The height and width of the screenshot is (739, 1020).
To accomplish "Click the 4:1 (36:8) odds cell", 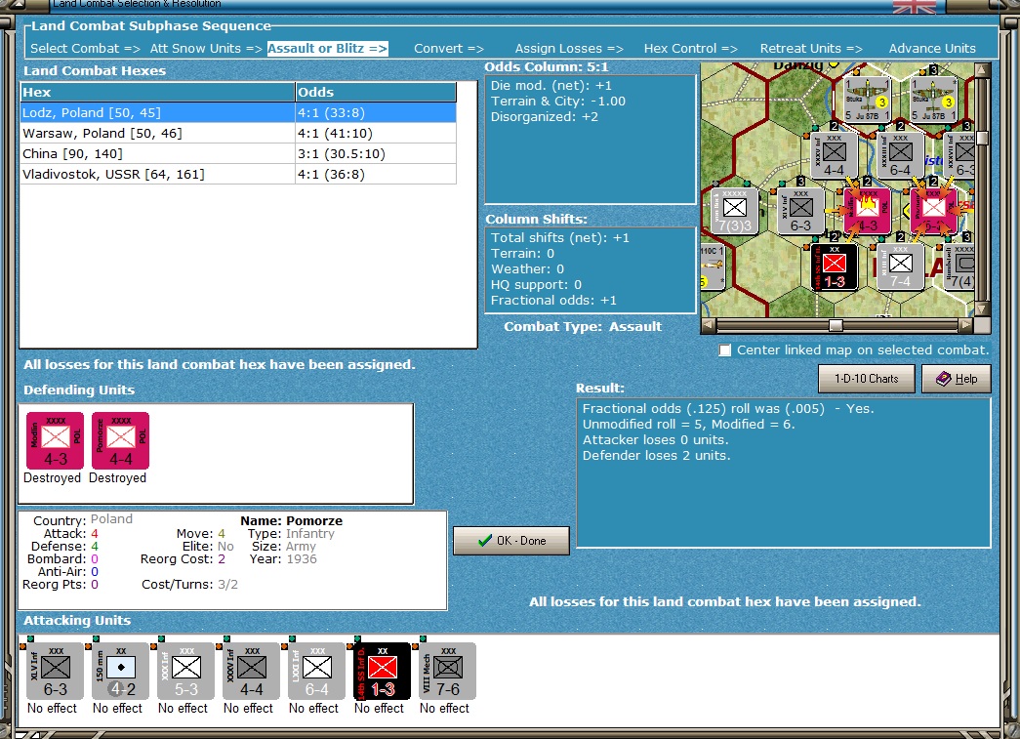I will [376, 175].
